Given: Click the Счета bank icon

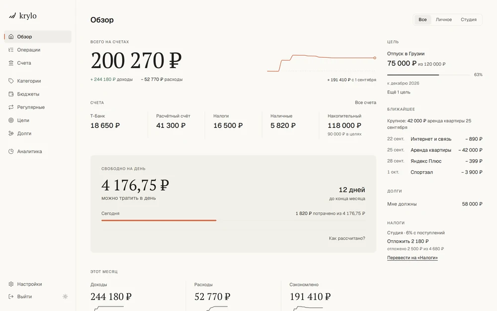Looking at the screenshot, I should pyautogui.click(x=11, y=63).
